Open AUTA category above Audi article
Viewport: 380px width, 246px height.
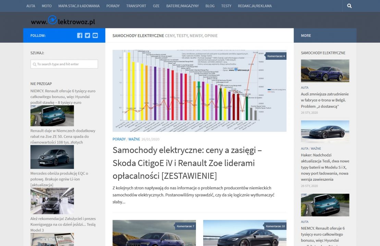point(305,88)
